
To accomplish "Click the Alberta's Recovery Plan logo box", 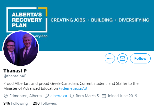I will click(x=27, y=20).
